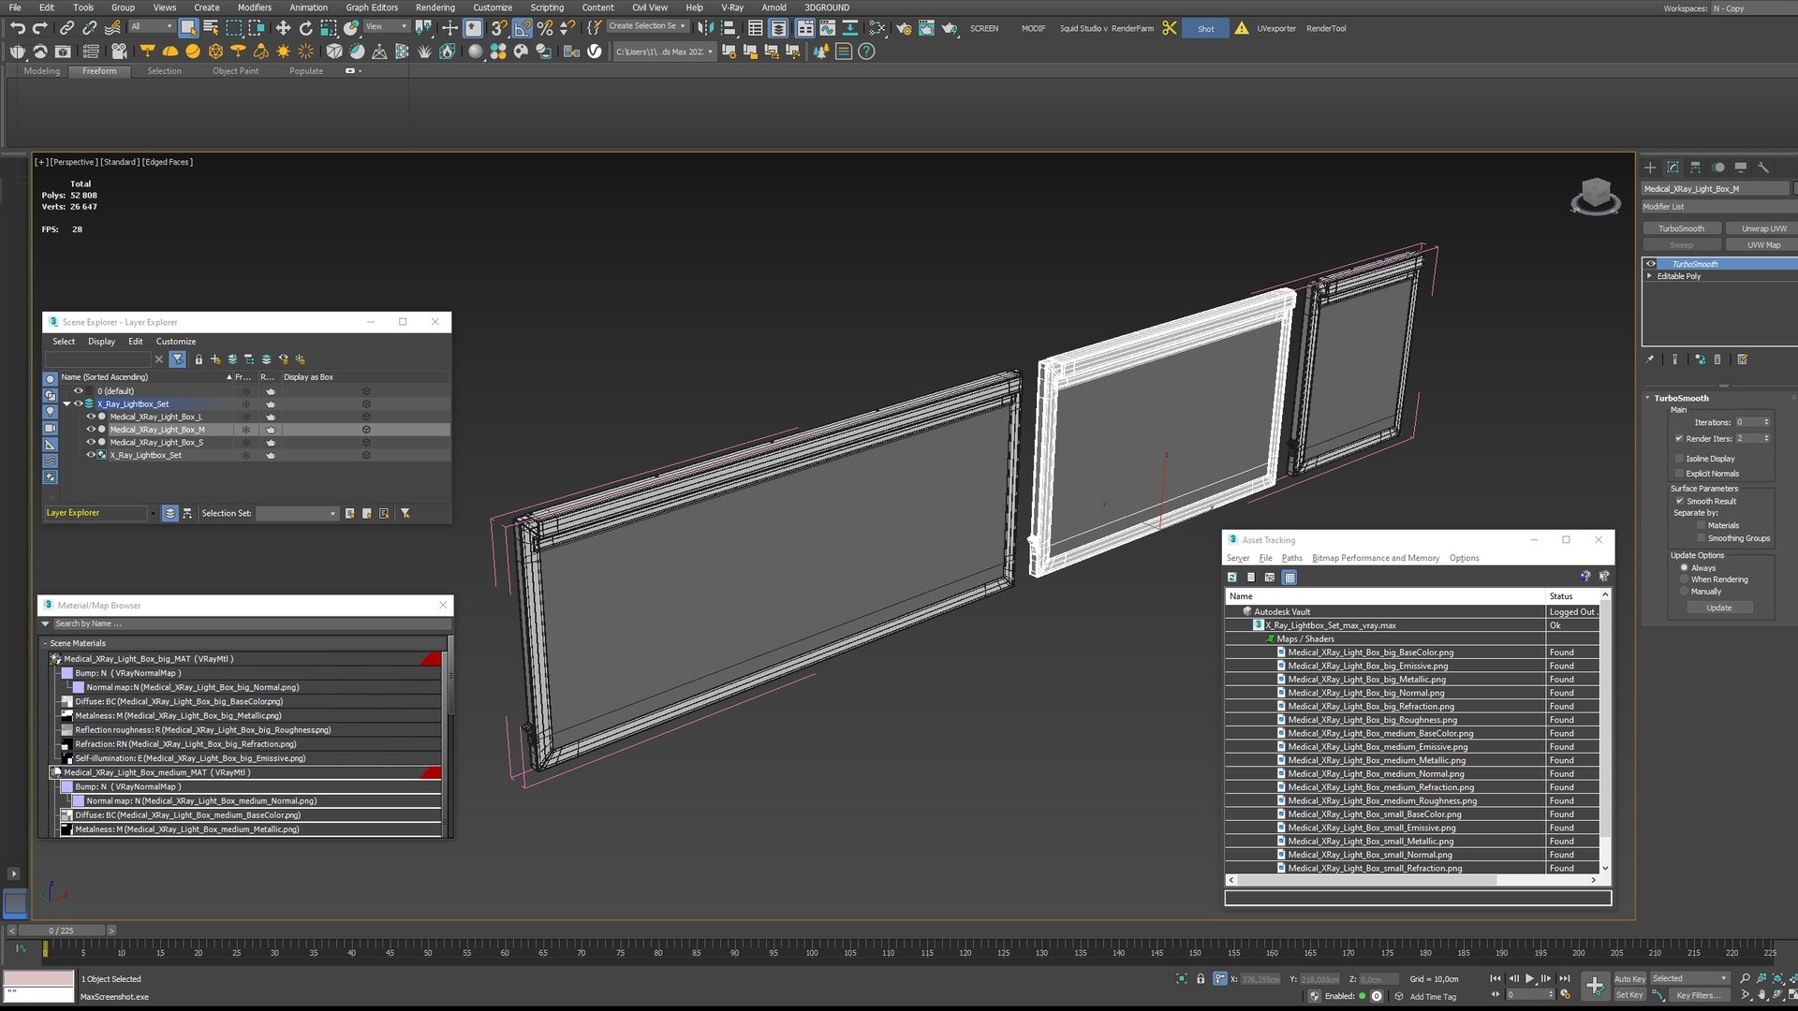The width and height of the screenshot is (1798, 1011).
Task: Enable the Explicit Normals checkbox
Action: click(1679, 474)
